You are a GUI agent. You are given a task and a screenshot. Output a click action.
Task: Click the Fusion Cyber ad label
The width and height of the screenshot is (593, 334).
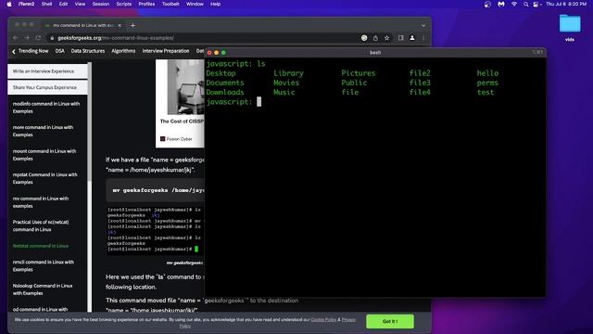tap(176, 139)
